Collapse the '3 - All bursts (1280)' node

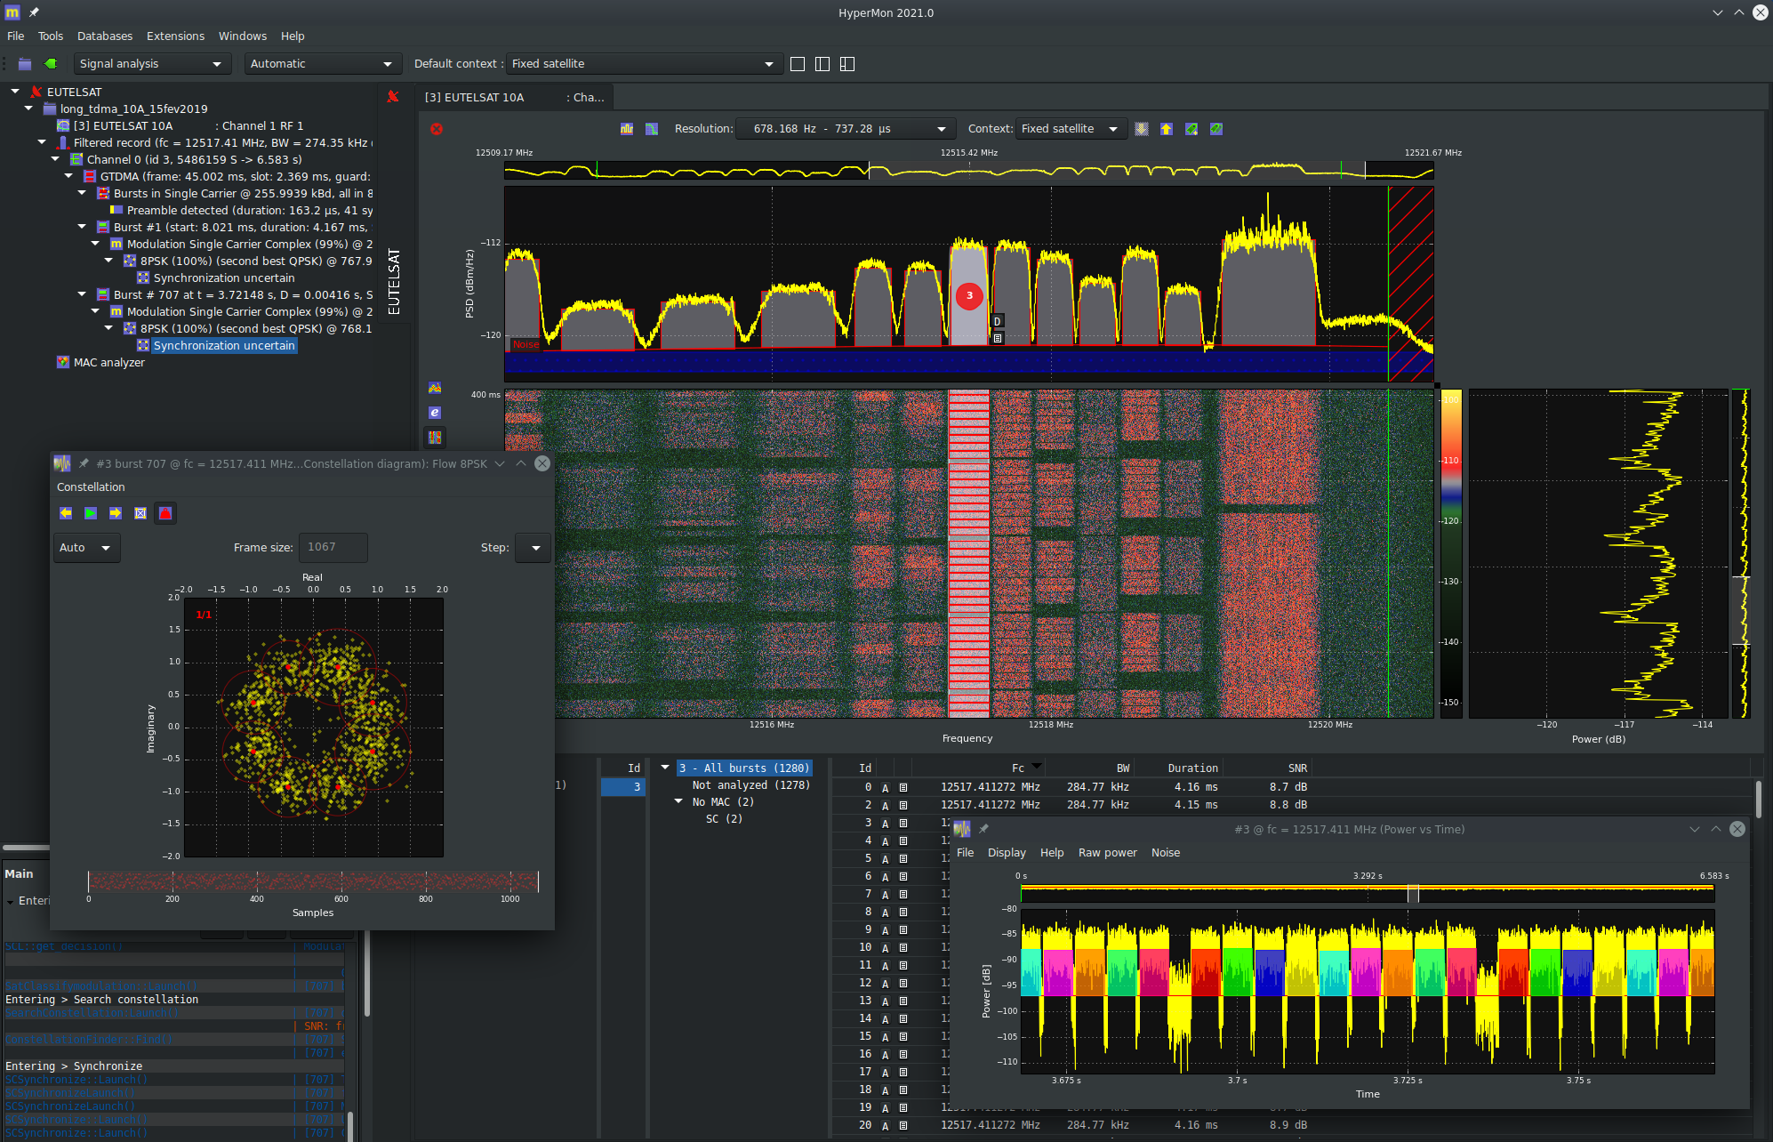(x=665, y=768)
